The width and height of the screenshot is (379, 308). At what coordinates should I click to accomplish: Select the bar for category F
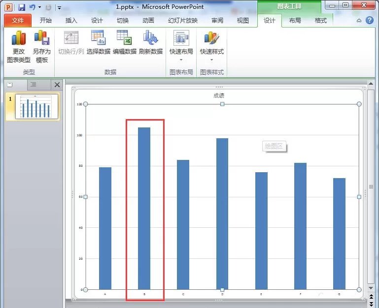point(300,226)
